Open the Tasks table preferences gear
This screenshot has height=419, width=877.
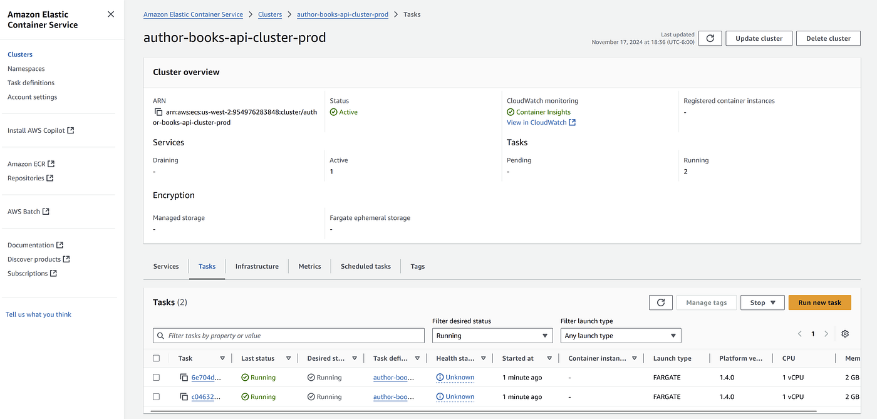click(x=845, y=334)
